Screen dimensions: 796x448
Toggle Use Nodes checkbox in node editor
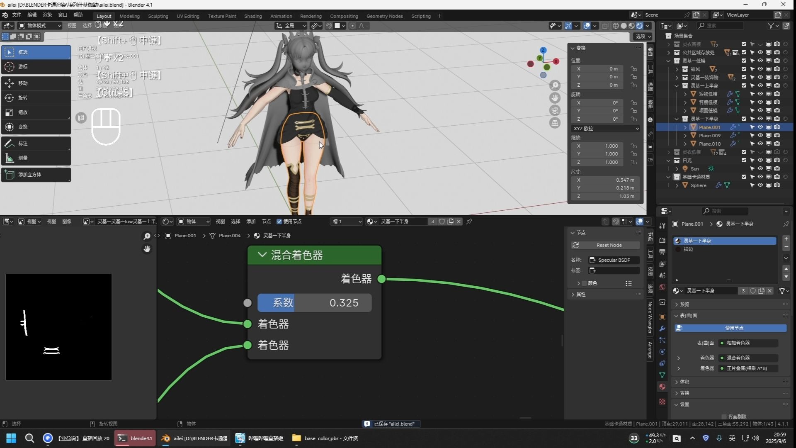coord(279,222)
